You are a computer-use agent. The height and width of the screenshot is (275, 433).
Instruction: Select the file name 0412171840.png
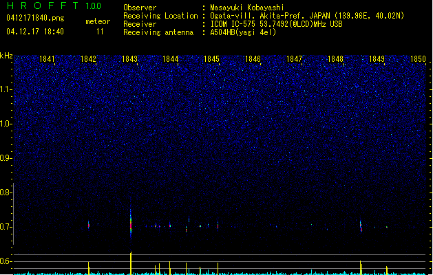(x=35, y=18)
